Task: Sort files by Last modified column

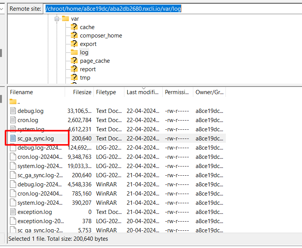Action: coord(142,92)
